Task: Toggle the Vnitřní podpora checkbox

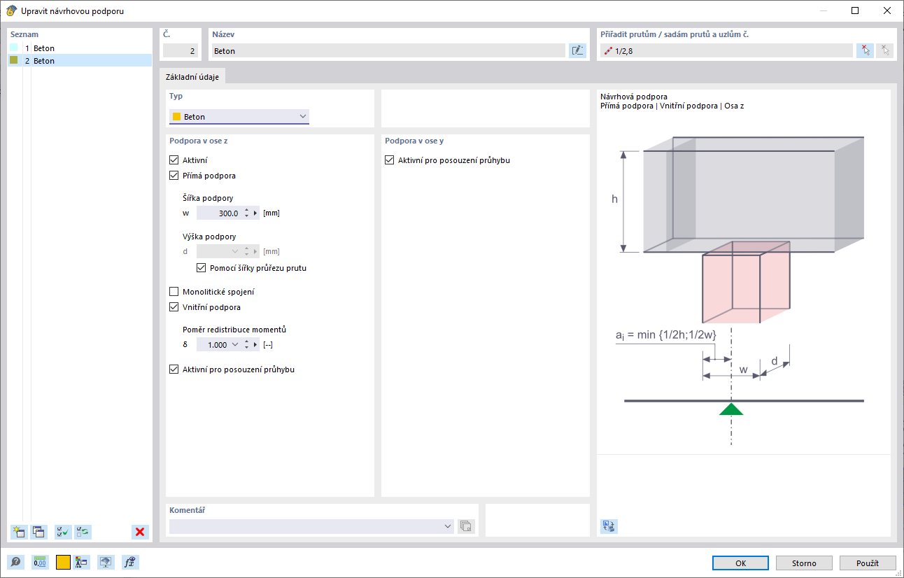Action: click(x=174, y=307)
